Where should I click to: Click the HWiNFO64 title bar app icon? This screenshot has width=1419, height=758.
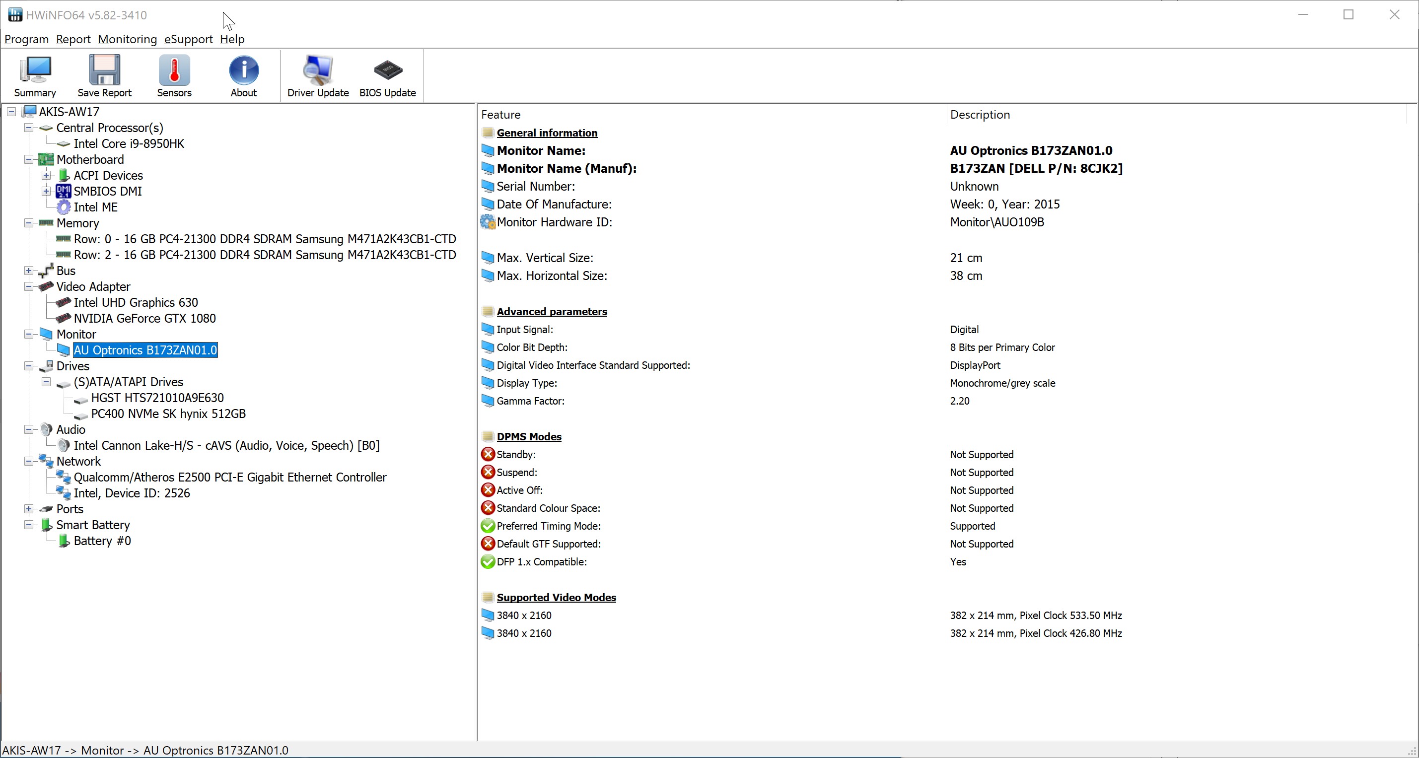point(15,15)
